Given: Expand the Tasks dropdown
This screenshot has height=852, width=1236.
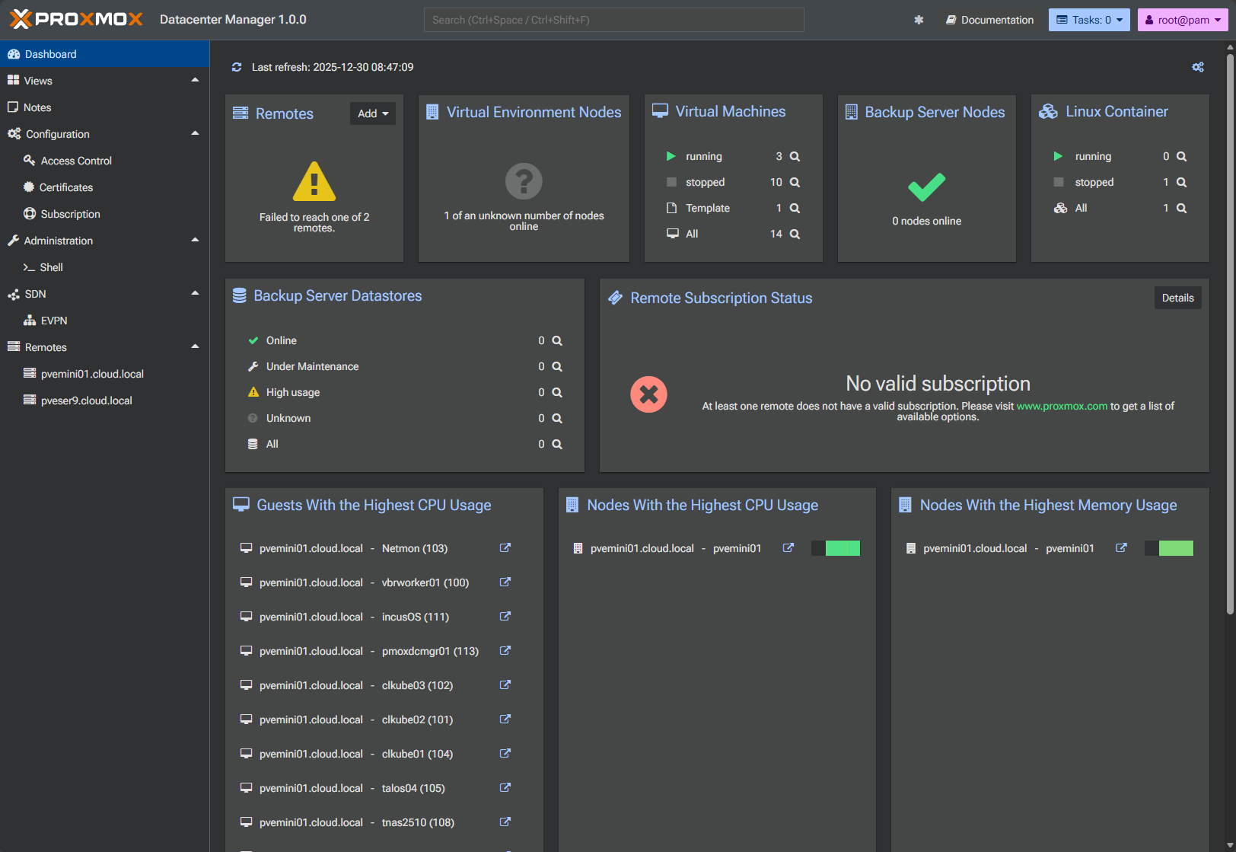Looking at the screenshot, I should click(1089, 20).
